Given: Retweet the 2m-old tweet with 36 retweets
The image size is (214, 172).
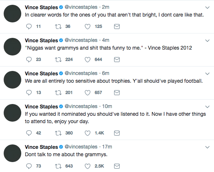Looking at the screenshot, I should (58, 26).
